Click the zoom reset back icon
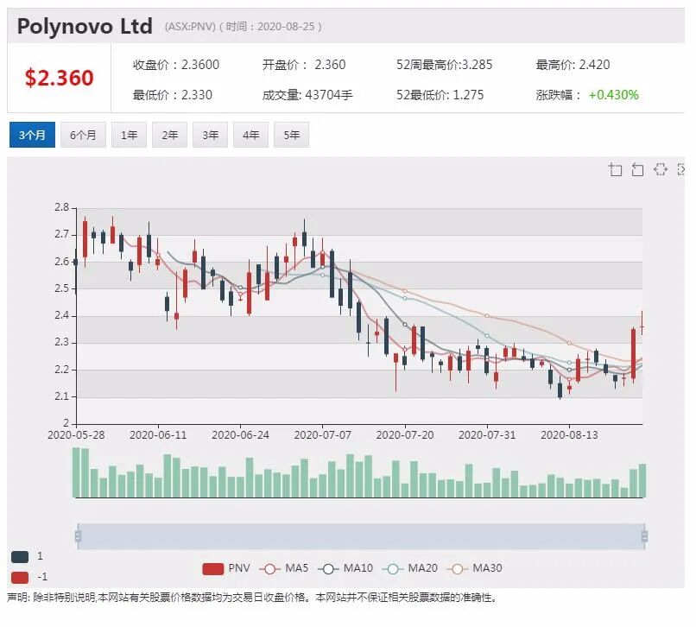Screen dimensions: 696x627 click(x=637, y=169)
